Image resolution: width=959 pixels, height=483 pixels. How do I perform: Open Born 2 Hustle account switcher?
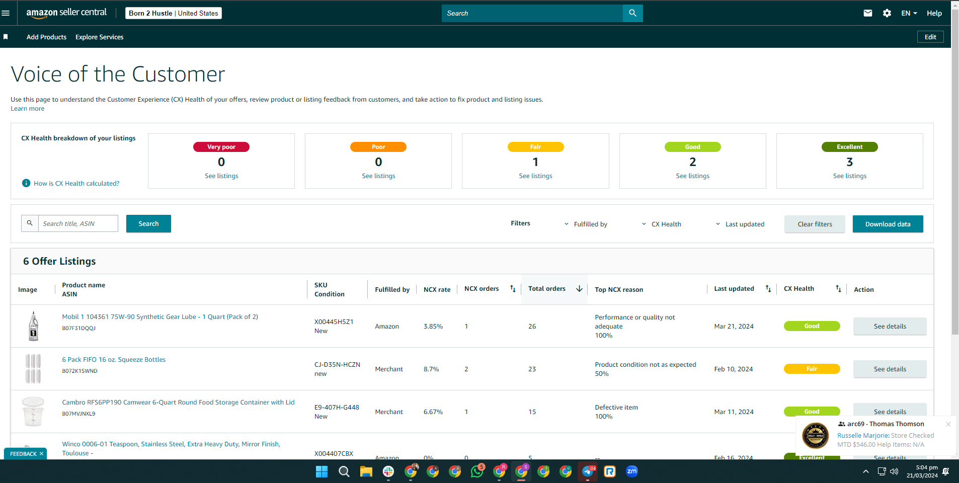174,13
